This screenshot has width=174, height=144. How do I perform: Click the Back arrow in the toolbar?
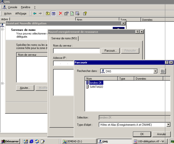click(35, 13)
